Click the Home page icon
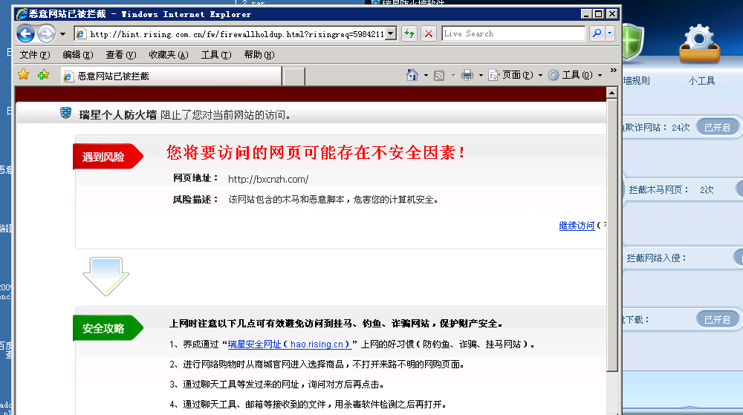 412,75
